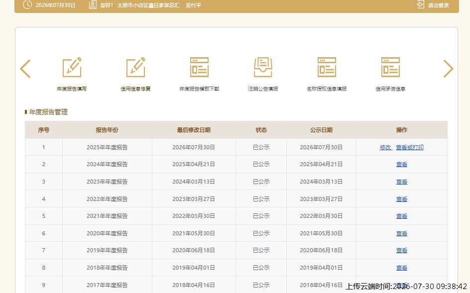View the 2023年年度报告 via 查看
This screenshot has width=470, height=293.
pos(402,182)
